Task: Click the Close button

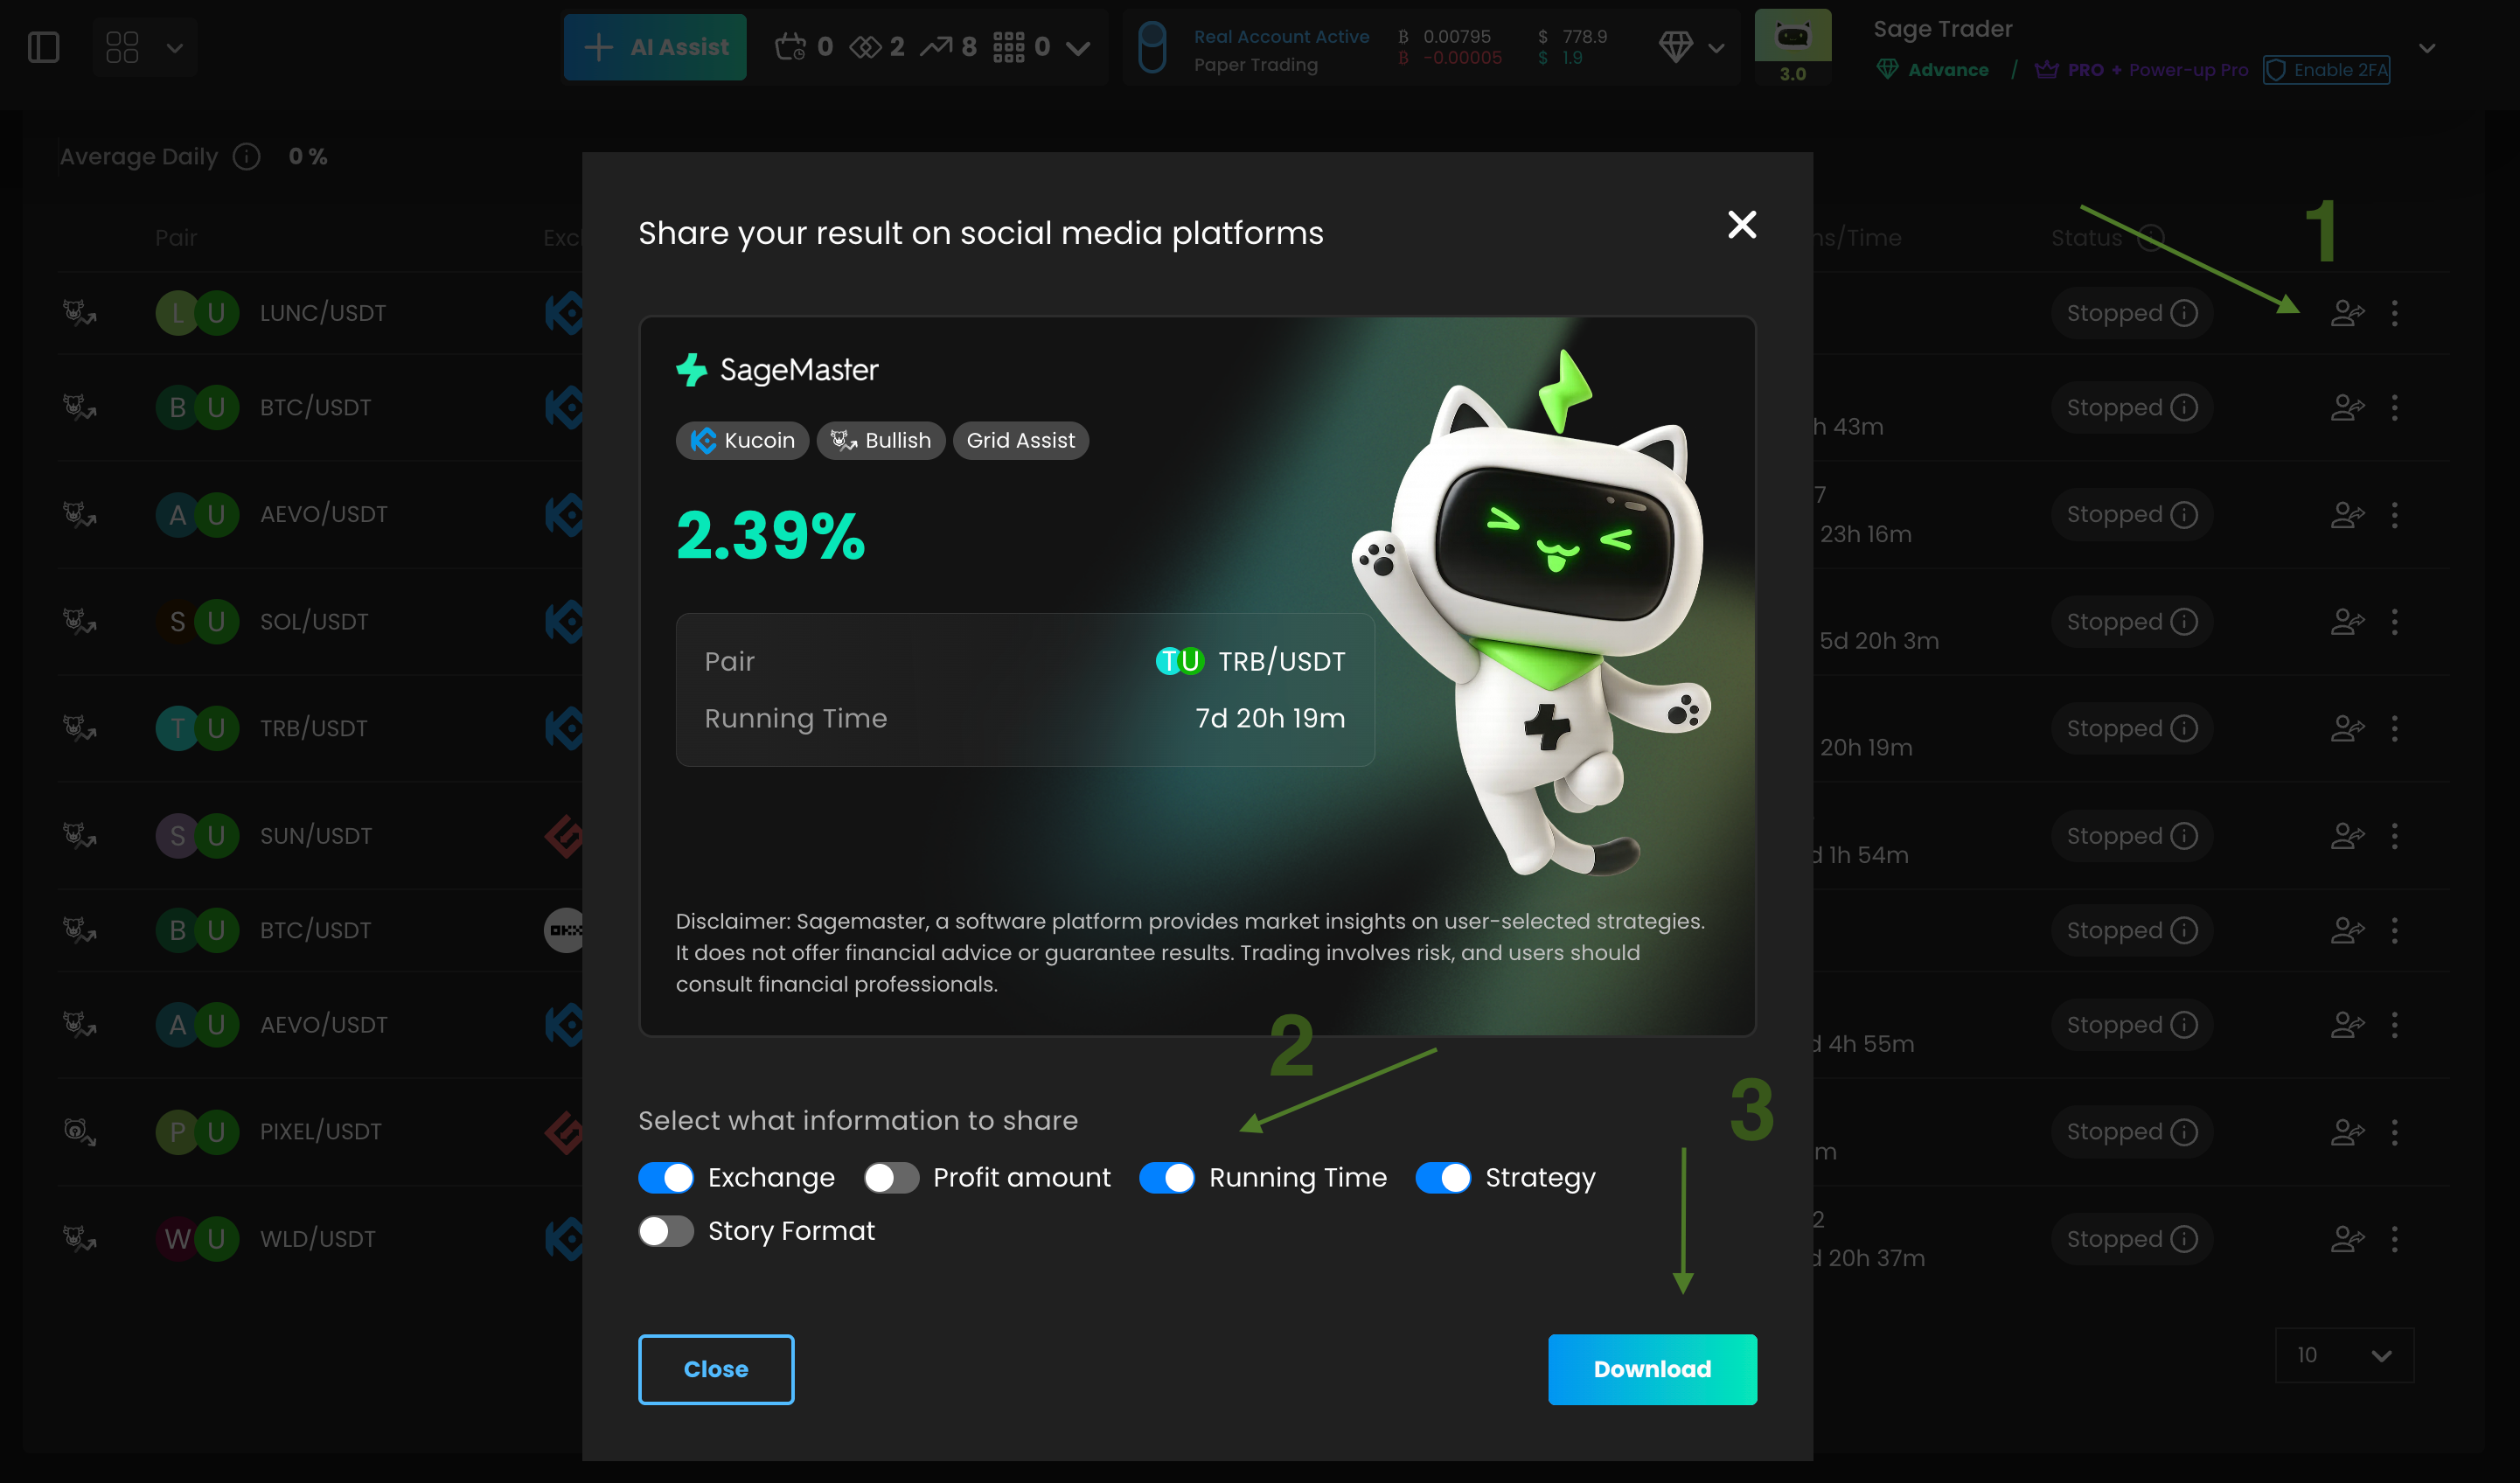Action: (x=716, y=1369)
